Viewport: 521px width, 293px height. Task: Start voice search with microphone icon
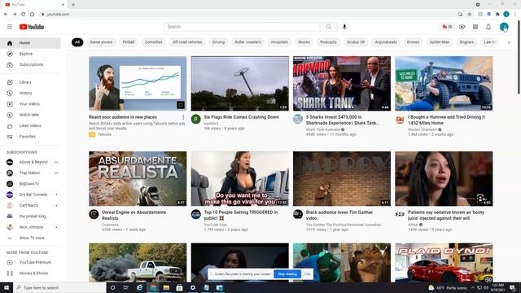pos(344,27)
